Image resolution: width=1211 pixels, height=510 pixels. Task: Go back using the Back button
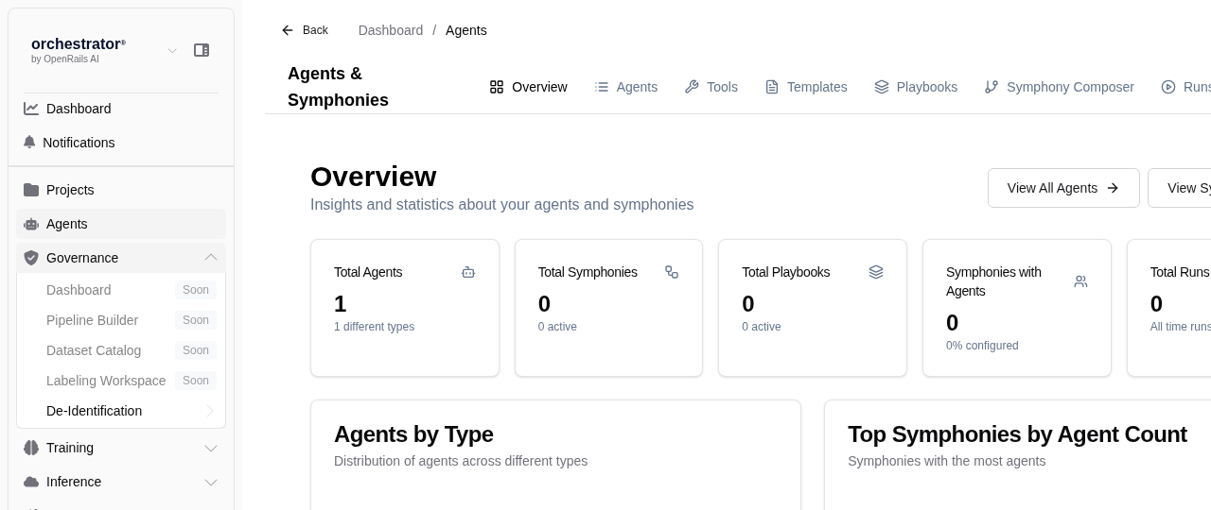pyautogui.click(x=305, y=30)
